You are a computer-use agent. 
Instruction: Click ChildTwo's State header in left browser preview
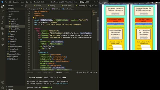(115, 20)
